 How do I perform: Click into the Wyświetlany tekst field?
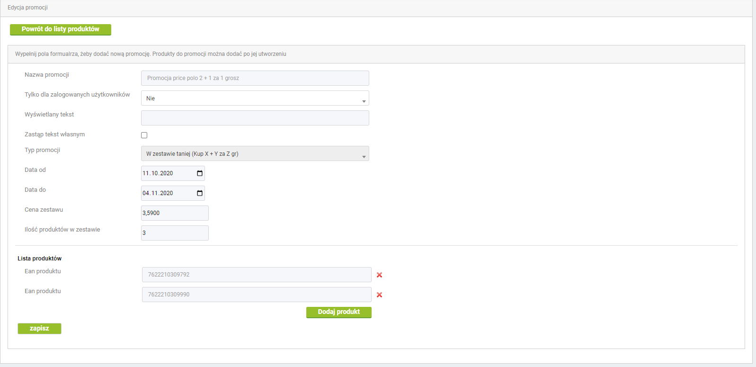[255, 118]
